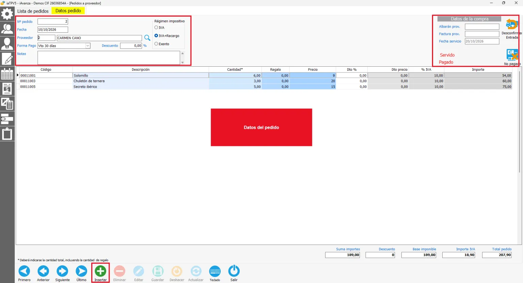The width and height of the screenshot is (523, 283).
Task: Select the IVA+Recargo radio option
Action: coord(156,36)
